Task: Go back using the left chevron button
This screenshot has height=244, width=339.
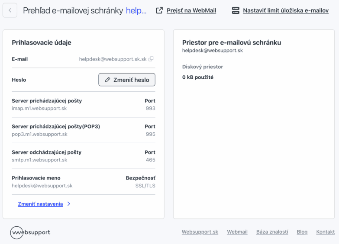Action: coord(10,10)
